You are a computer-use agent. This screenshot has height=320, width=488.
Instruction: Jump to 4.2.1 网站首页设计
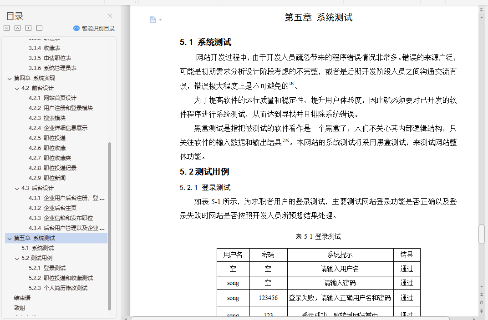pyautogui.click(x=52, y=98)
